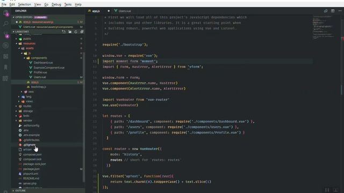The image size is (344, 193).
Task: Click the Split Editor icon
Action: [333, 11]
